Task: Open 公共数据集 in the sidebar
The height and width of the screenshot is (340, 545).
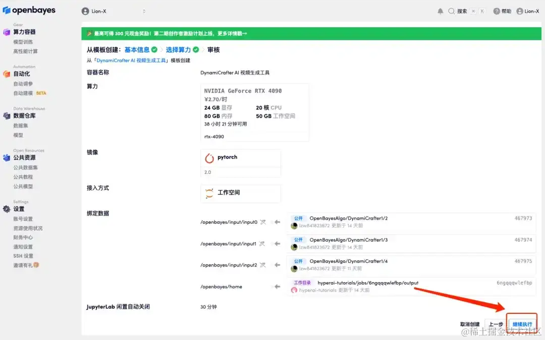Action: click(25, 168)
